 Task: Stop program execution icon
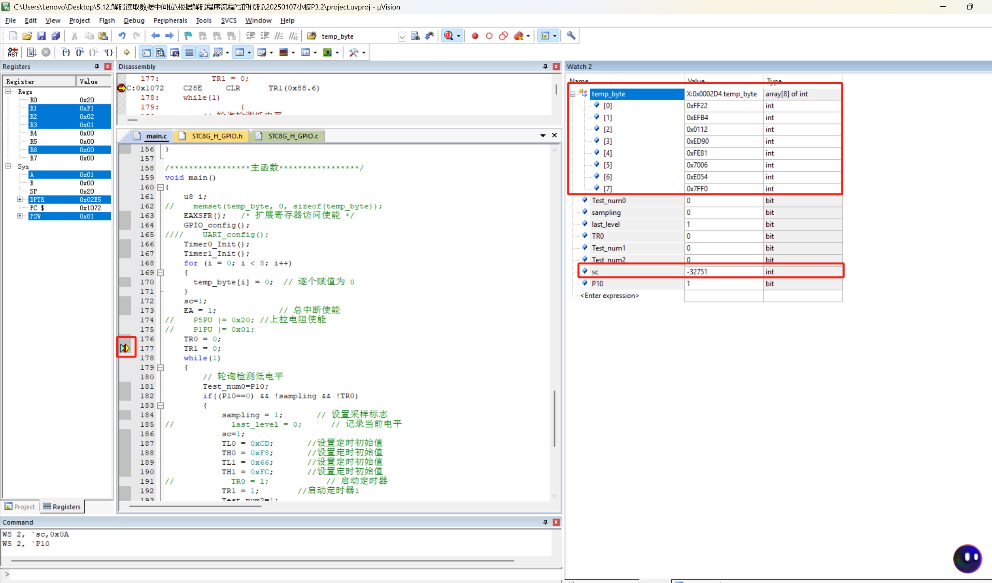46,52
